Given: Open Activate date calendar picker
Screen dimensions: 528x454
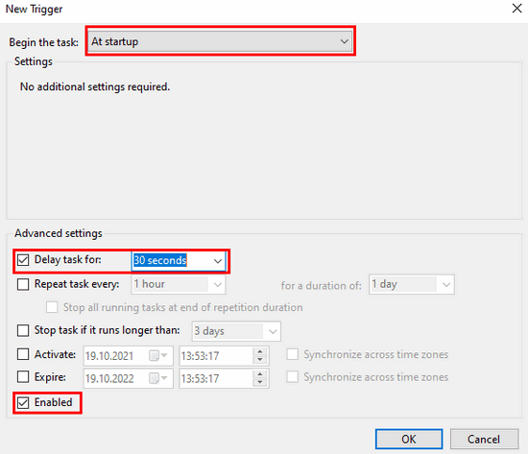Looking at the screenshot, I should pos(158,356).
